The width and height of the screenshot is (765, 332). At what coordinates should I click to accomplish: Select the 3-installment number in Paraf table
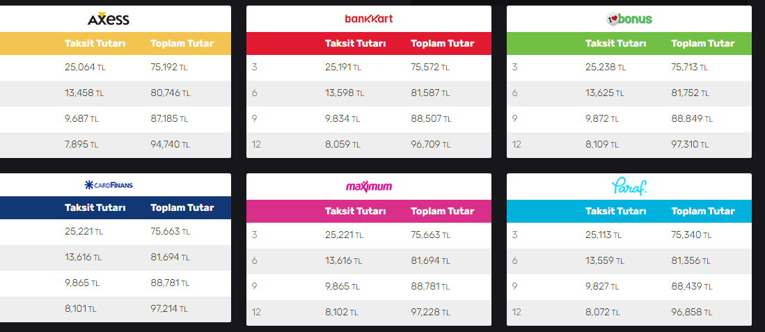515,235
